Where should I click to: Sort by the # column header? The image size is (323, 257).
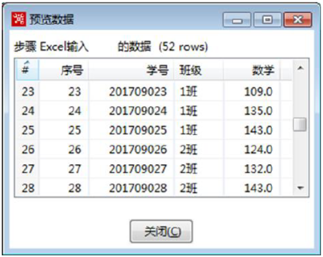coord(27,69)
